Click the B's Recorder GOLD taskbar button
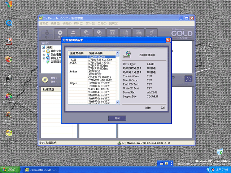This screenshot has height=173, width=231. [41, 170]
